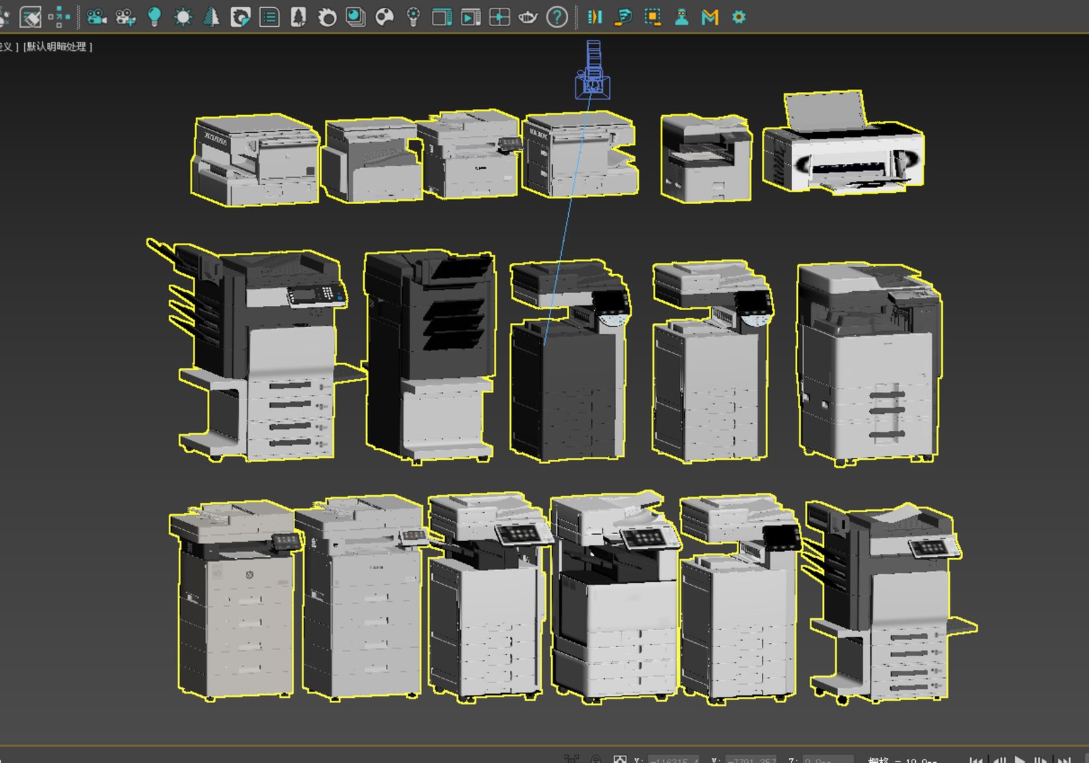Open help with the question mark icon
This screenshot has width=1089, height=763.
558,17
